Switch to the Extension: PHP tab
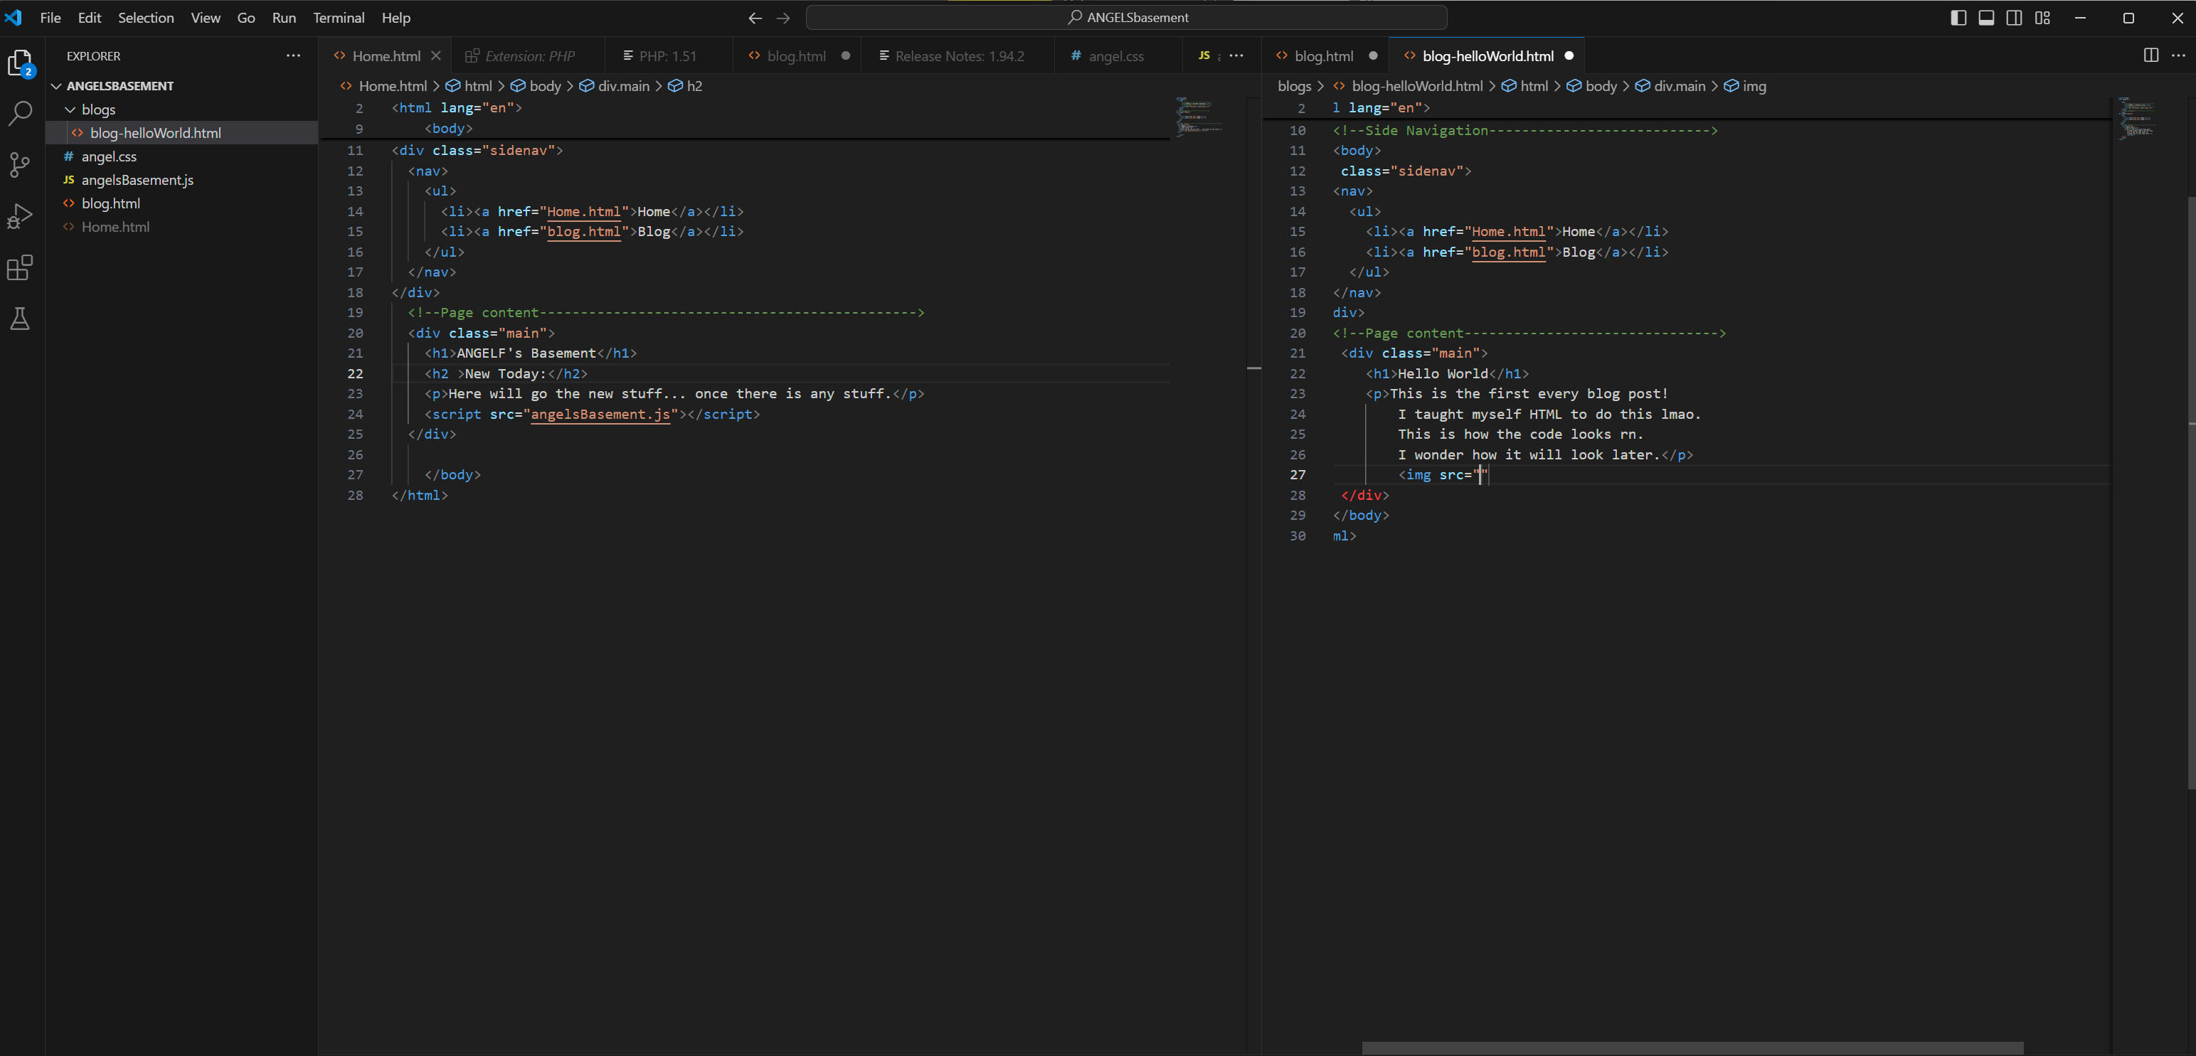Image resolution: width=2196 pixels, height=1056 pixels. coord(529,55)
